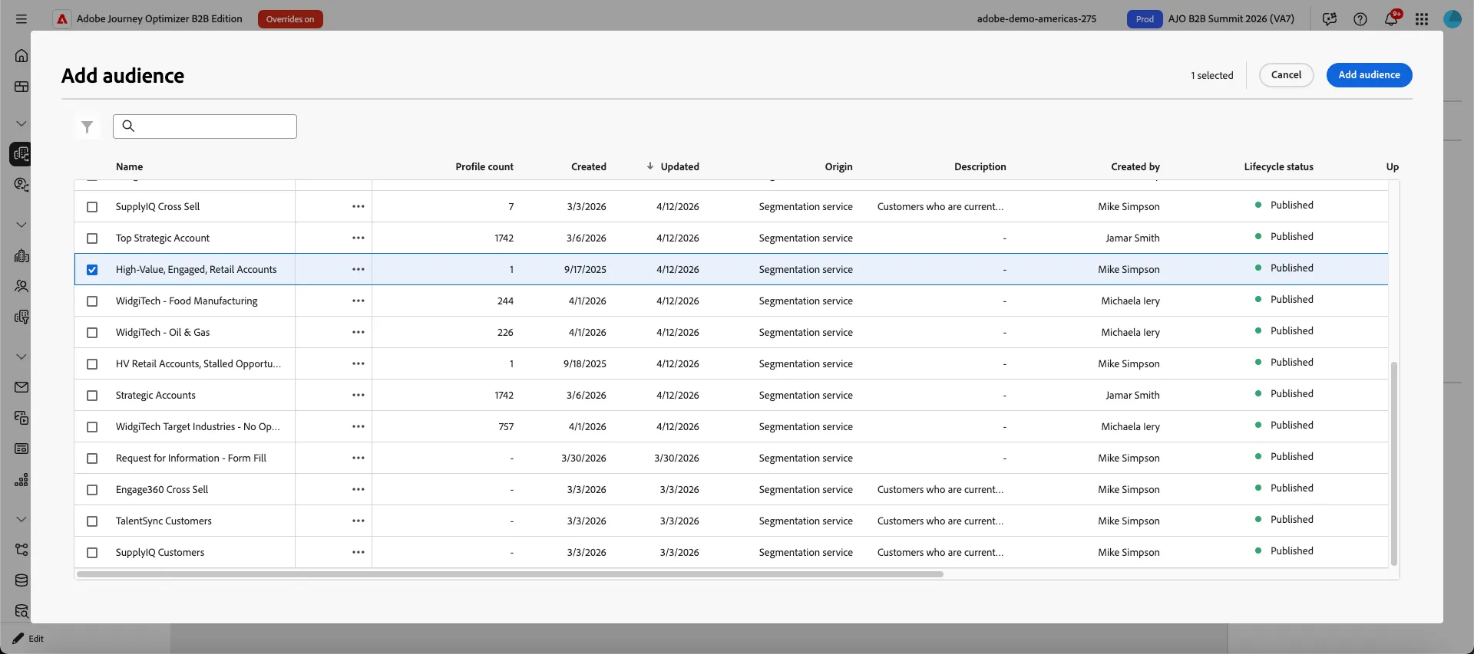Sort by the Profile count column

[x=484, y=166]
